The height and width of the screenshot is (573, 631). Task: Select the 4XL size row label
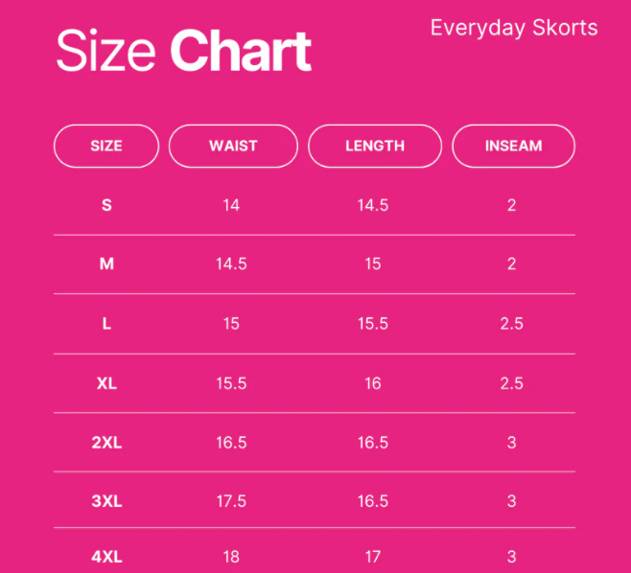point(106,557)
